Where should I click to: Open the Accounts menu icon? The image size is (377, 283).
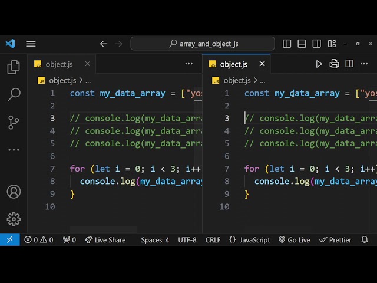tap(14, 192)
